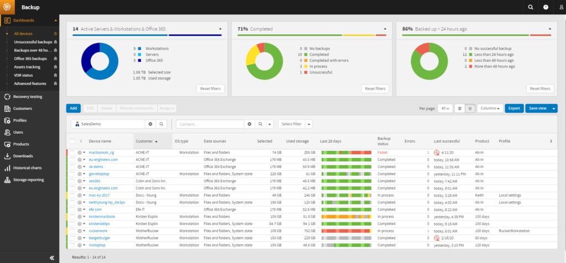Image resolution: width=566 pixels, height=263 pixels.
Task: Click the Customers sidebar icon
Action: coord(7,109)
